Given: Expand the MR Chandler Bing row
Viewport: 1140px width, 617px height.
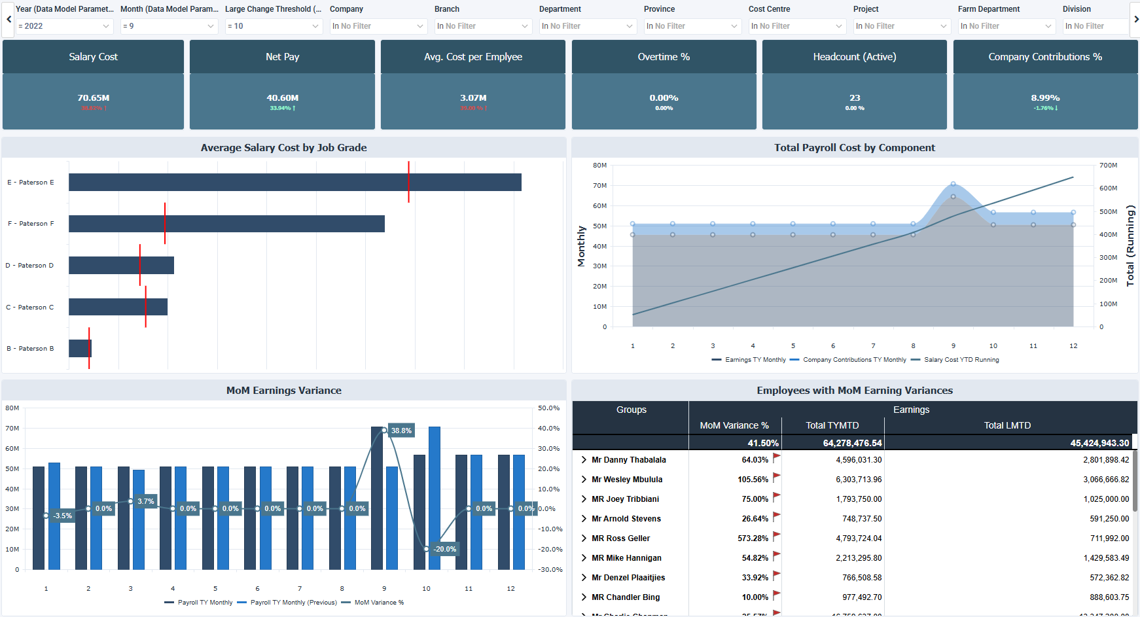Looking at the screenshot, I should [584, 597].
